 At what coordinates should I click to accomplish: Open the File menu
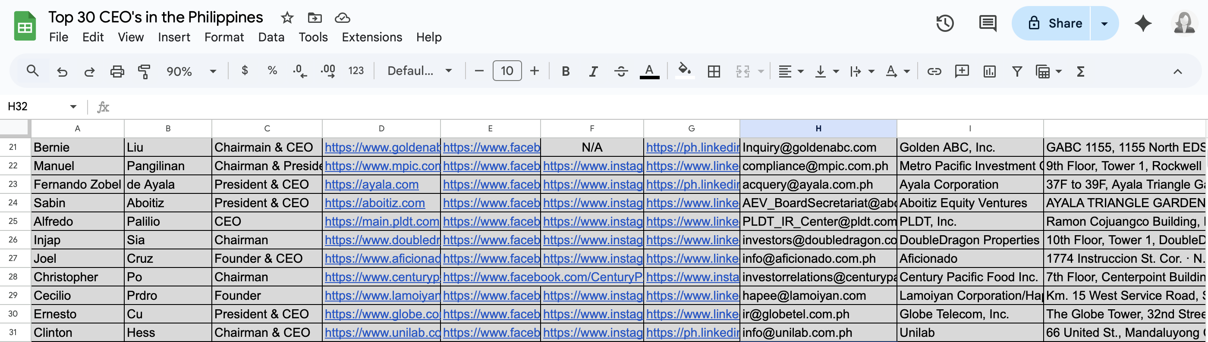click(59, 37)
